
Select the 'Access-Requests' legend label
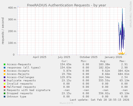(x=19, y=64)
